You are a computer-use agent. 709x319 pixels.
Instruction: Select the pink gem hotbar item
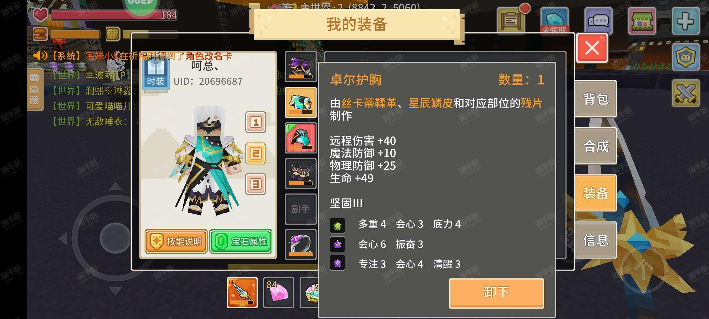coord(278,293)
